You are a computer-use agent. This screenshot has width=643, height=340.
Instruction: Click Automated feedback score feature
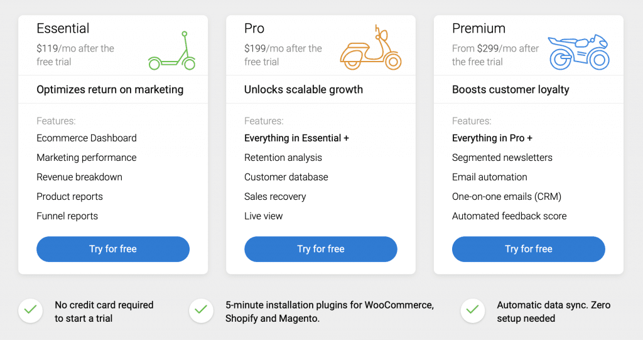[x=509, y=216]
